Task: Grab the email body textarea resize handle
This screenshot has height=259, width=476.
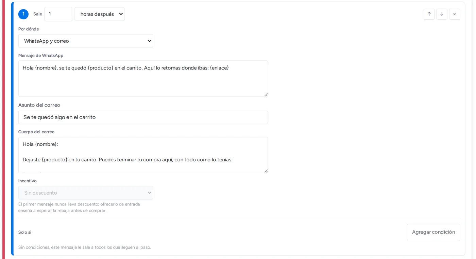Action: coord(266,171)
